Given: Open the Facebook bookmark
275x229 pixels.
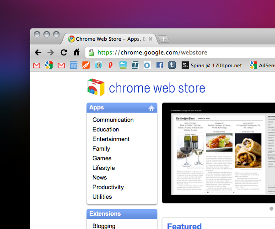Looking at the screenshot, I should point(160,65).
